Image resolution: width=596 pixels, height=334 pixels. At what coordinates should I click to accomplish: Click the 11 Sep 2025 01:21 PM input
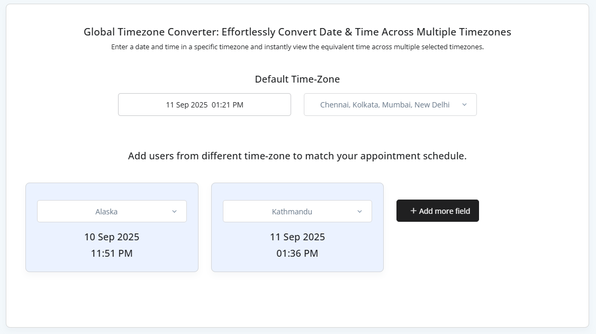(204, 105)
